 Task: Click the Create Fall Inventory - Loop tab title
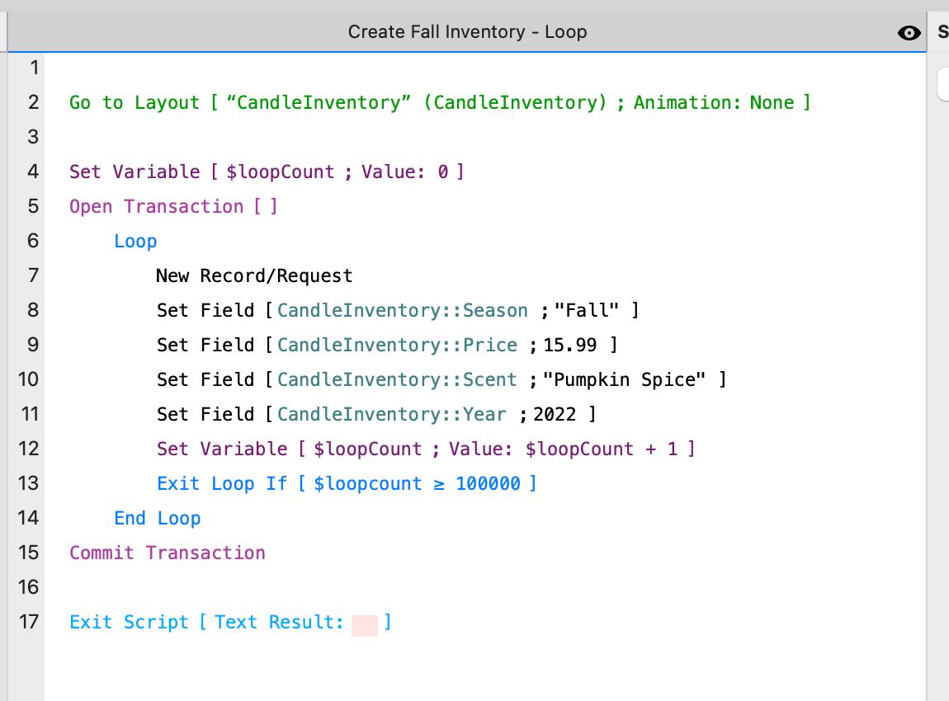(x=467, y=32)
